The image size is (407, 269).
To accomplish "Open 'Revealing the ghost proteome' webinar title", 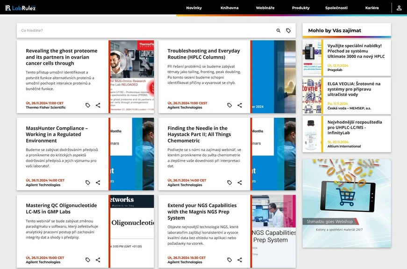I will (x=62, y=57).
